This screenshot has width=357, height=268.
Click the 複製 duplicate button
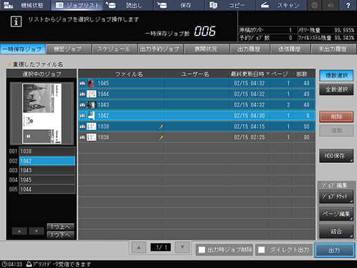[336, 131]
